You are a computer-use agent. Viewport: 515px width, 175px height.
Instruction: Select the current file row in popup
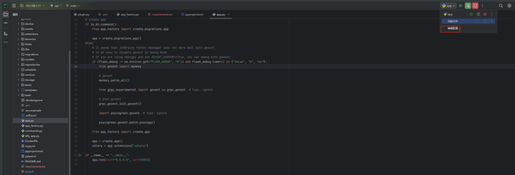click(x=468, y=21)
